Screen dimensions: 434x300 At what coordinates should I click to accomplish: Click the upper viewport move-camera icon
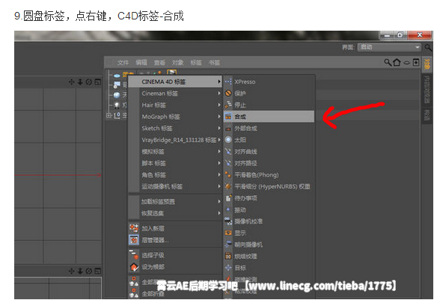(71, 82)
